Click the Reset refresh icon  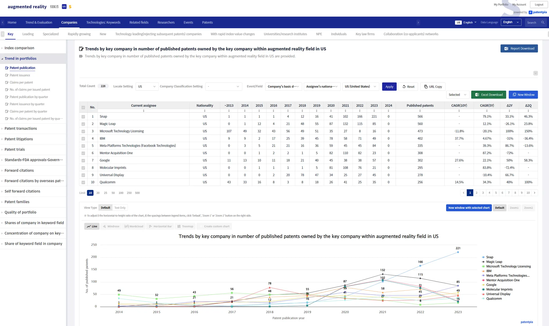pos(404,87)
